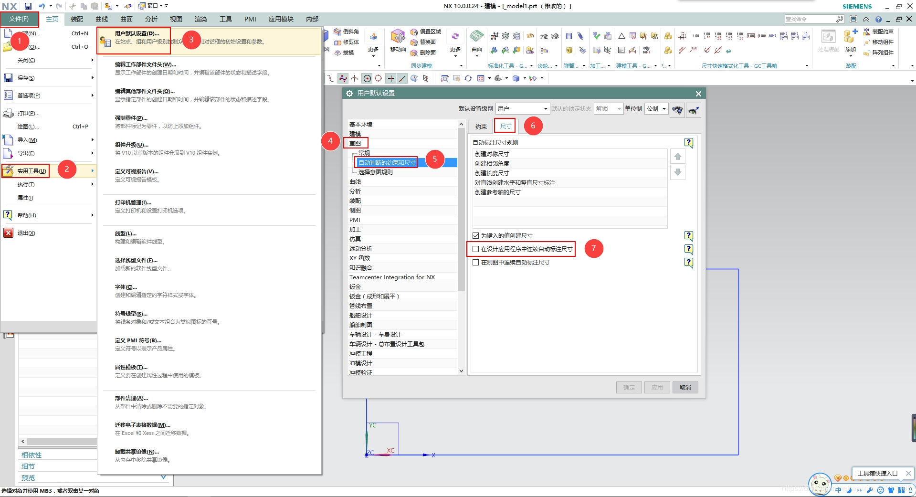This screenshot has height=497, width=916.
Task: Click the wrench icon in system tray
Action: (x=870, y=490)
